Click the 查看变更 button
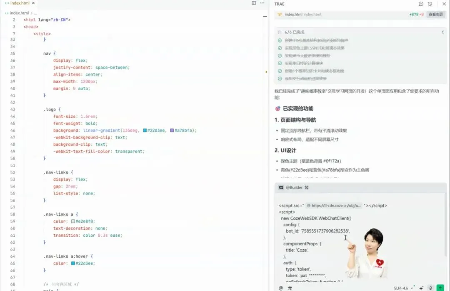 point(436,14)
